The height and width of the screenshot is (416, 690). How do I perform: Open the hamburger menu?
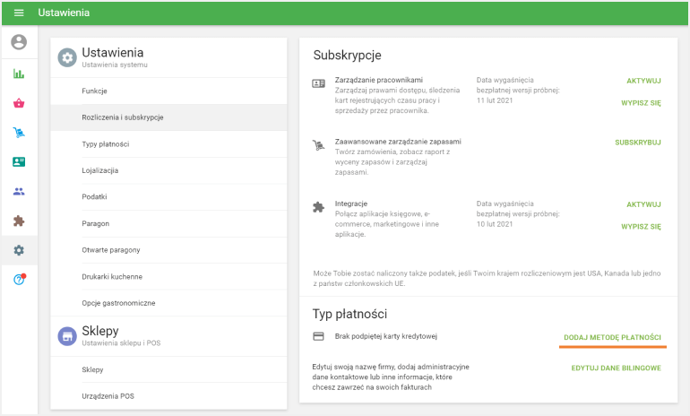pos(19,13)
